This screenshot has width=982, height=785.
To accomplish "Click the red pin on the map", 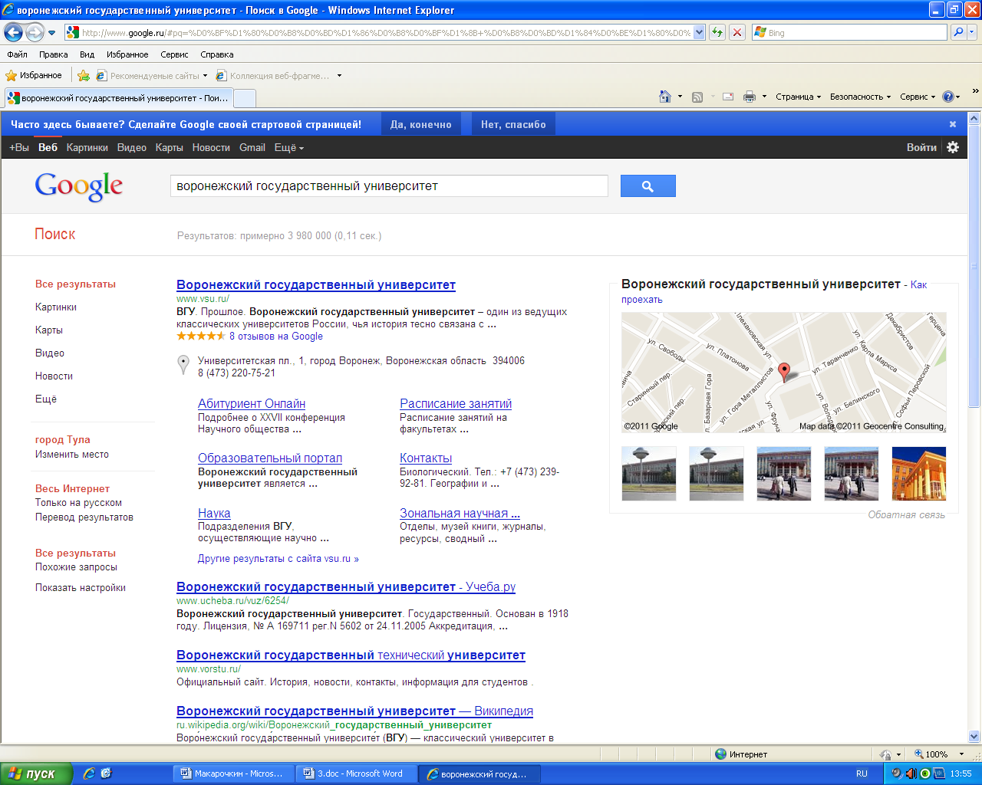I will (x=783, y=372).
